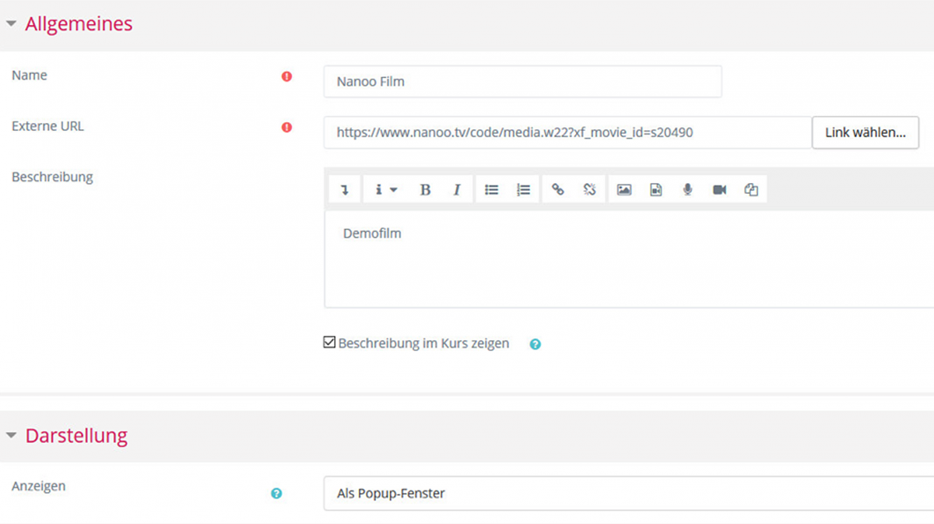The width and height of the screenshot is (934, 524).
Task: Apply italic formatting in the editor toolbar
Action: point(457,189)
